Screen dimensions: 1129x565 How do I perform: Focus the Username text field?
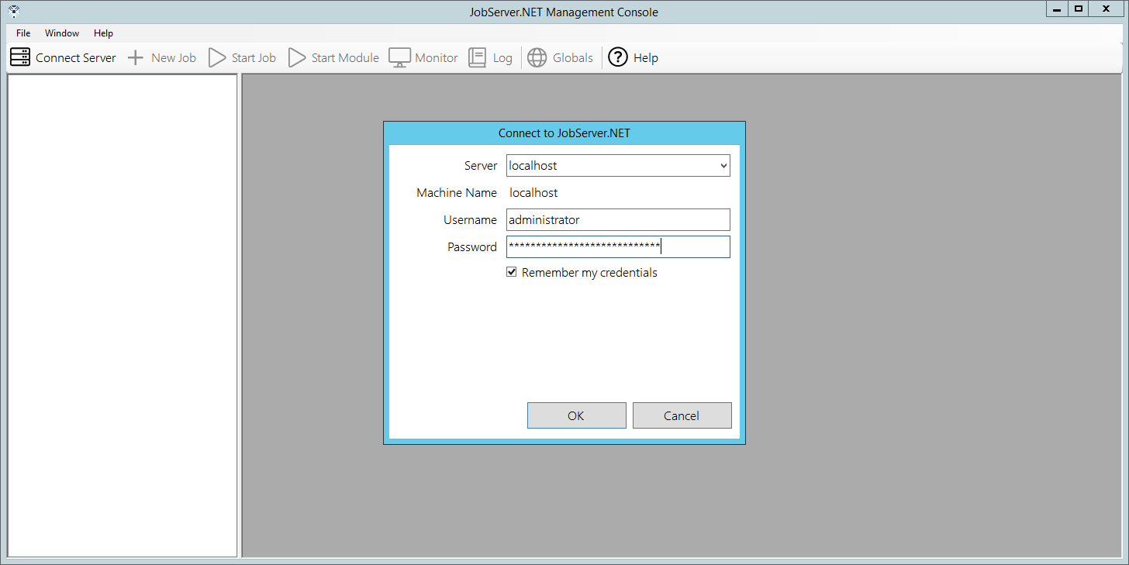pyautogui.click(x=618, y=220)
